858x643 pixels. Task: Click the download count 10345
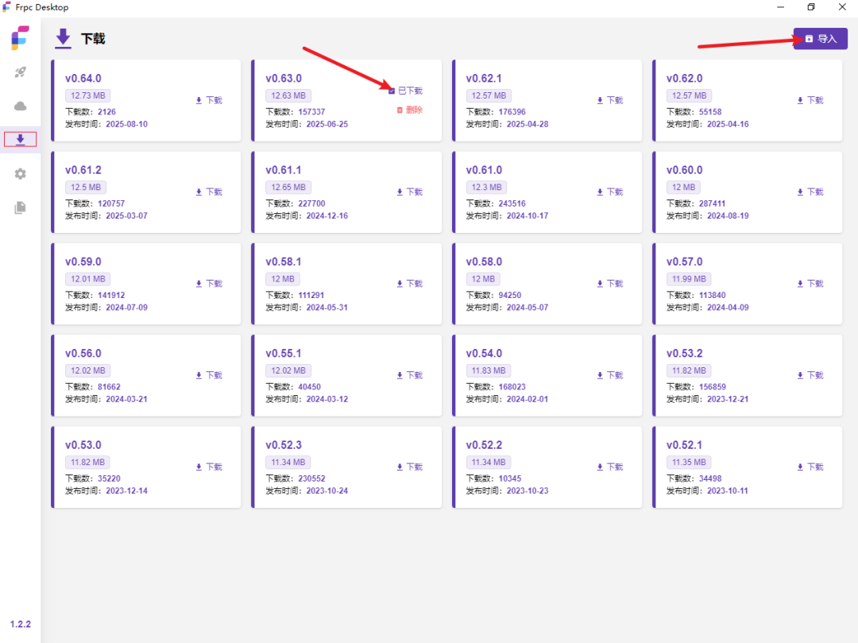510,478
